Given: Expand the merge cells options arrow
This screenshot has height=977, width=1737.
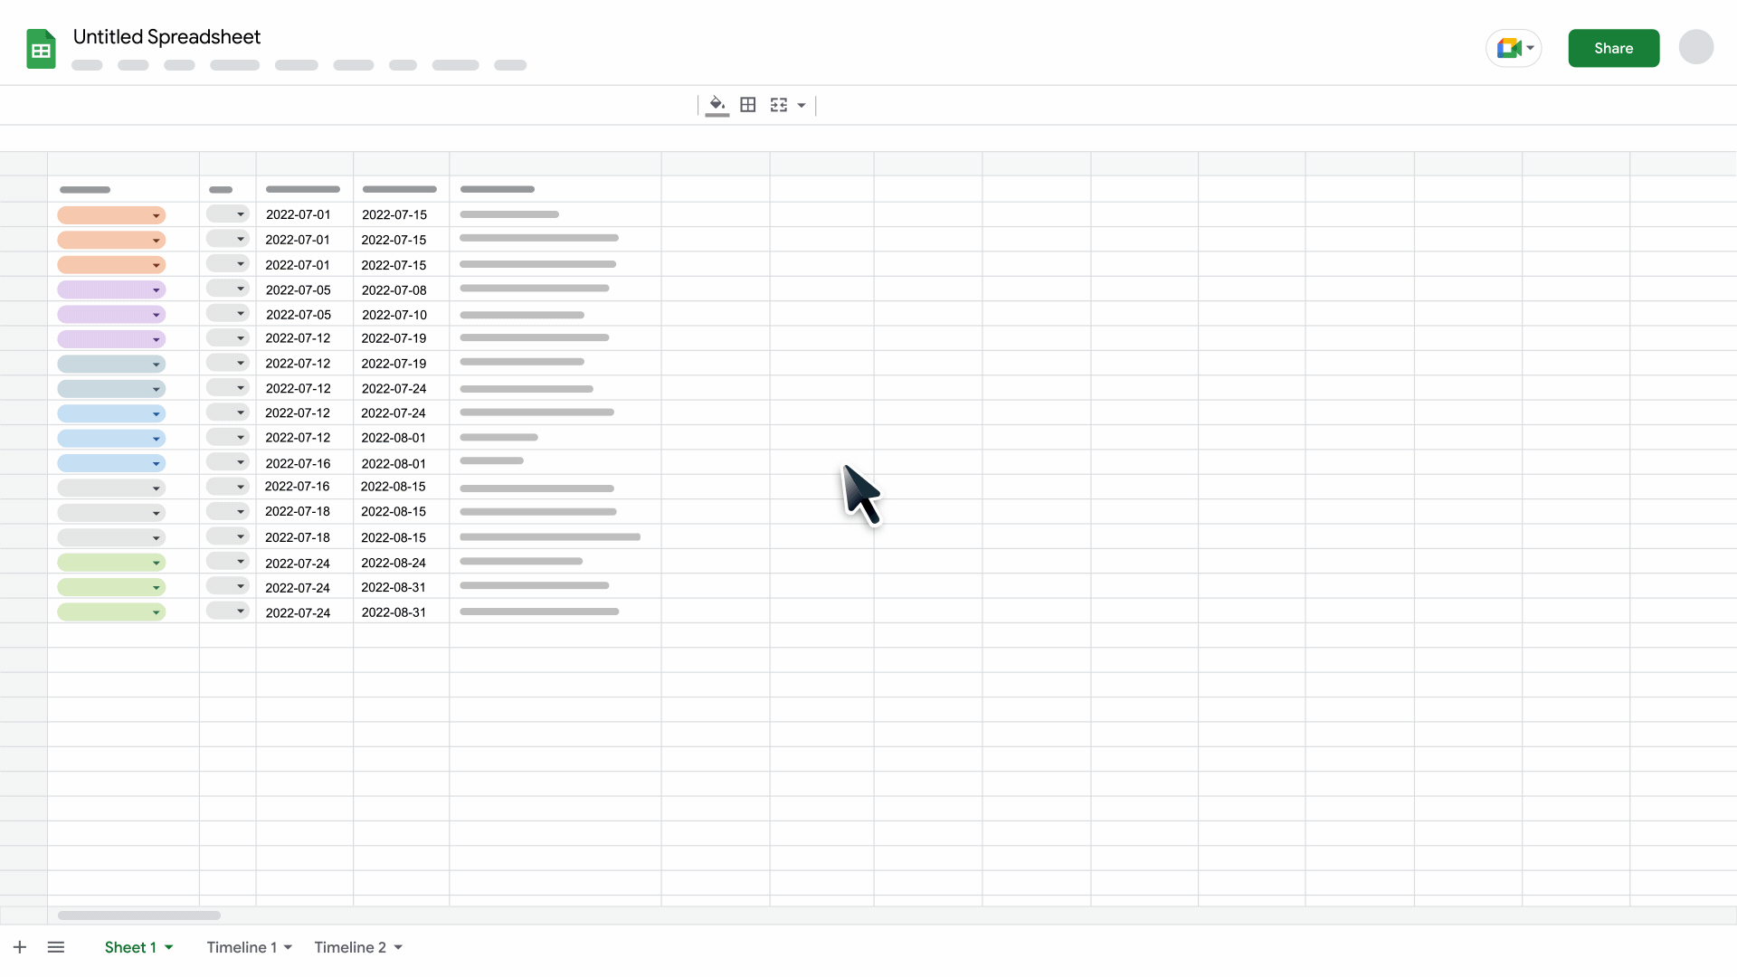Looking at the screenshot, I should (802, 106).
